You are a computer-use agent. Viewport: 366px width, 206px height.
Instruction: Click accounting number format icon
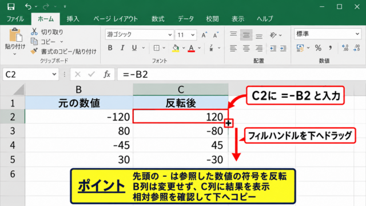tap(300, 48)
